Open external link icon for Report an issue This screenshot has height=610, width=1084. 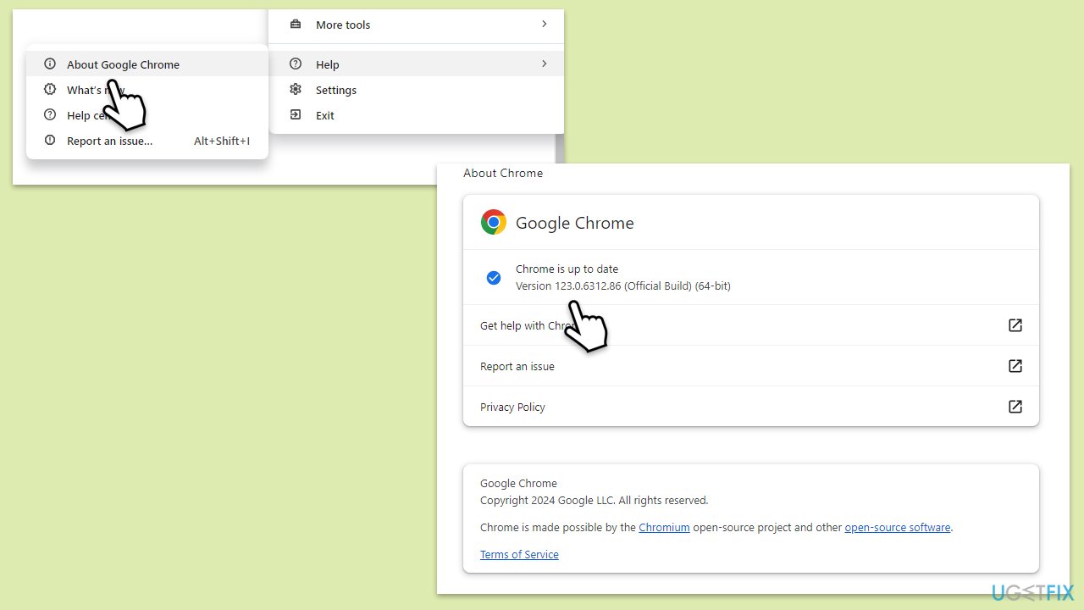[1015, 366]
